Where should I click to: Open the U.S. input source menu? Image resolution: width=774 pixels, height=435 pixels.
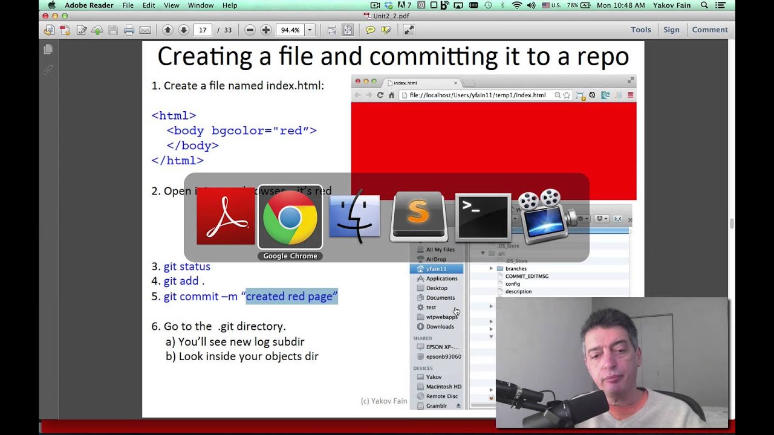pos(551,5)
